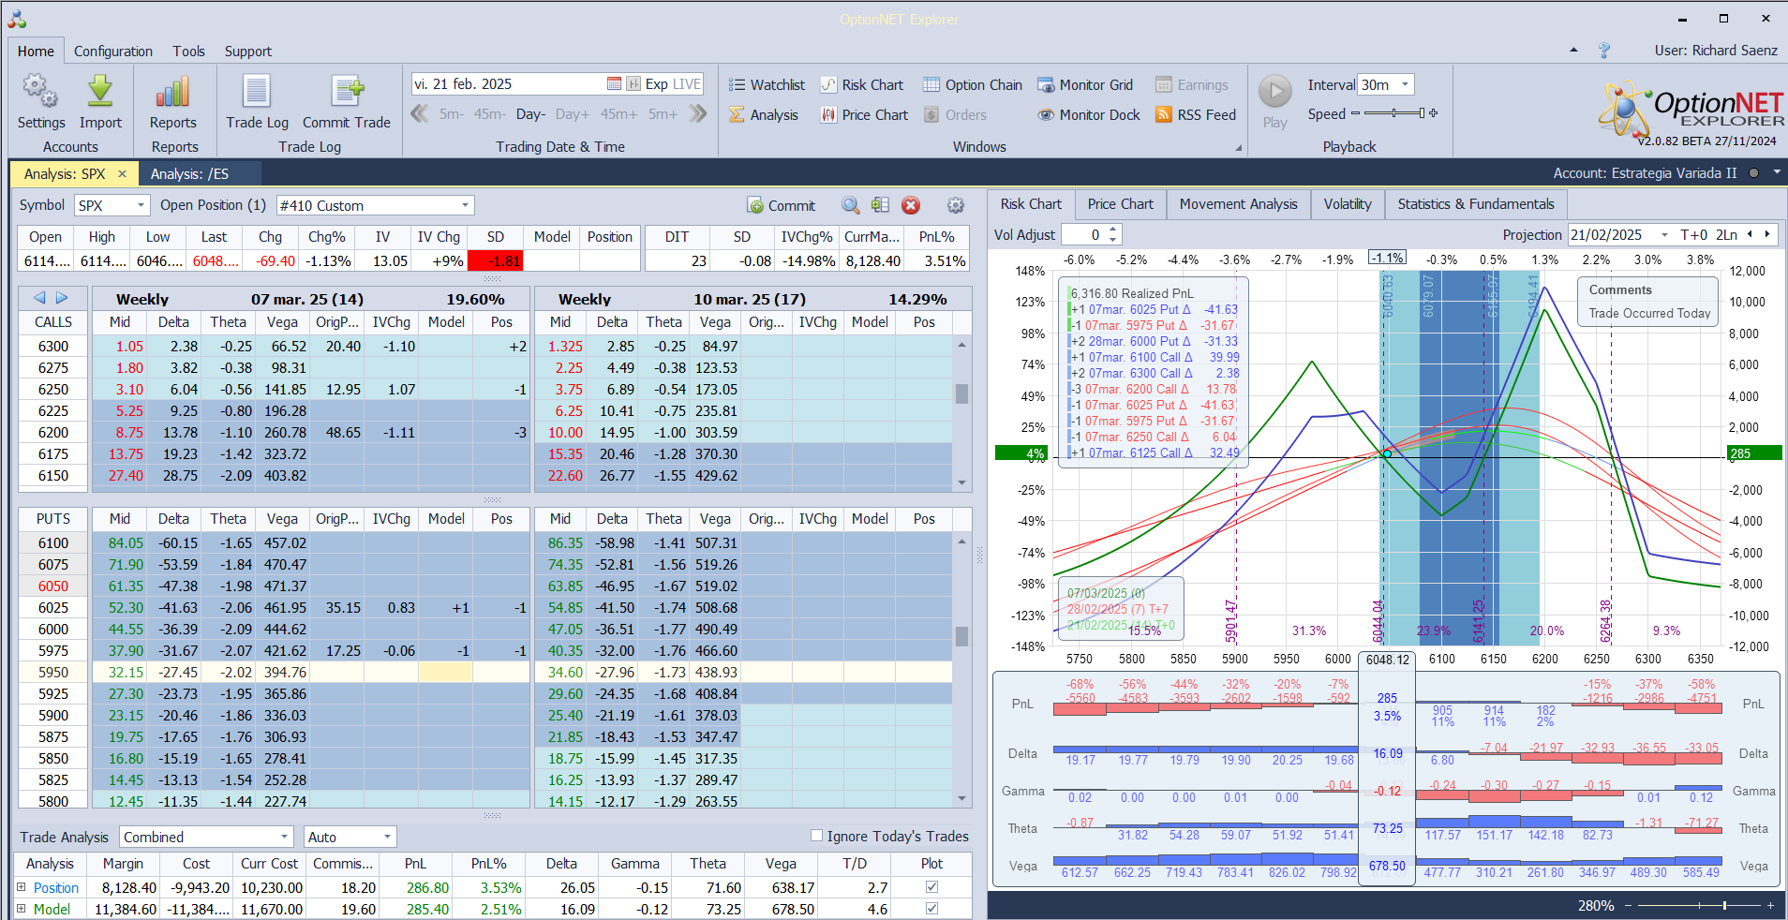Image resolution: width=1788 pixels, height=920 pixels.
Task: Open the Symbol SPX dropdown
Action: pyautogui.click(x=141, y=206)
